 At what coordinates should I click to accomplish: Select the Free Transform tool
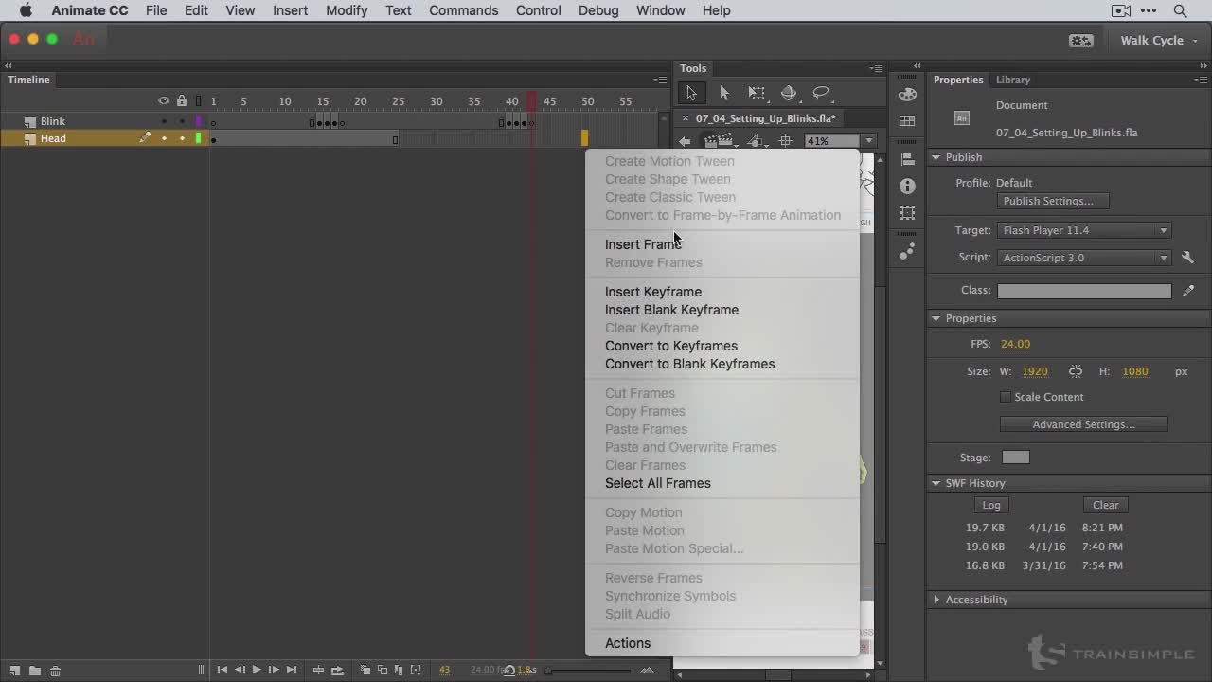[757, 93]
